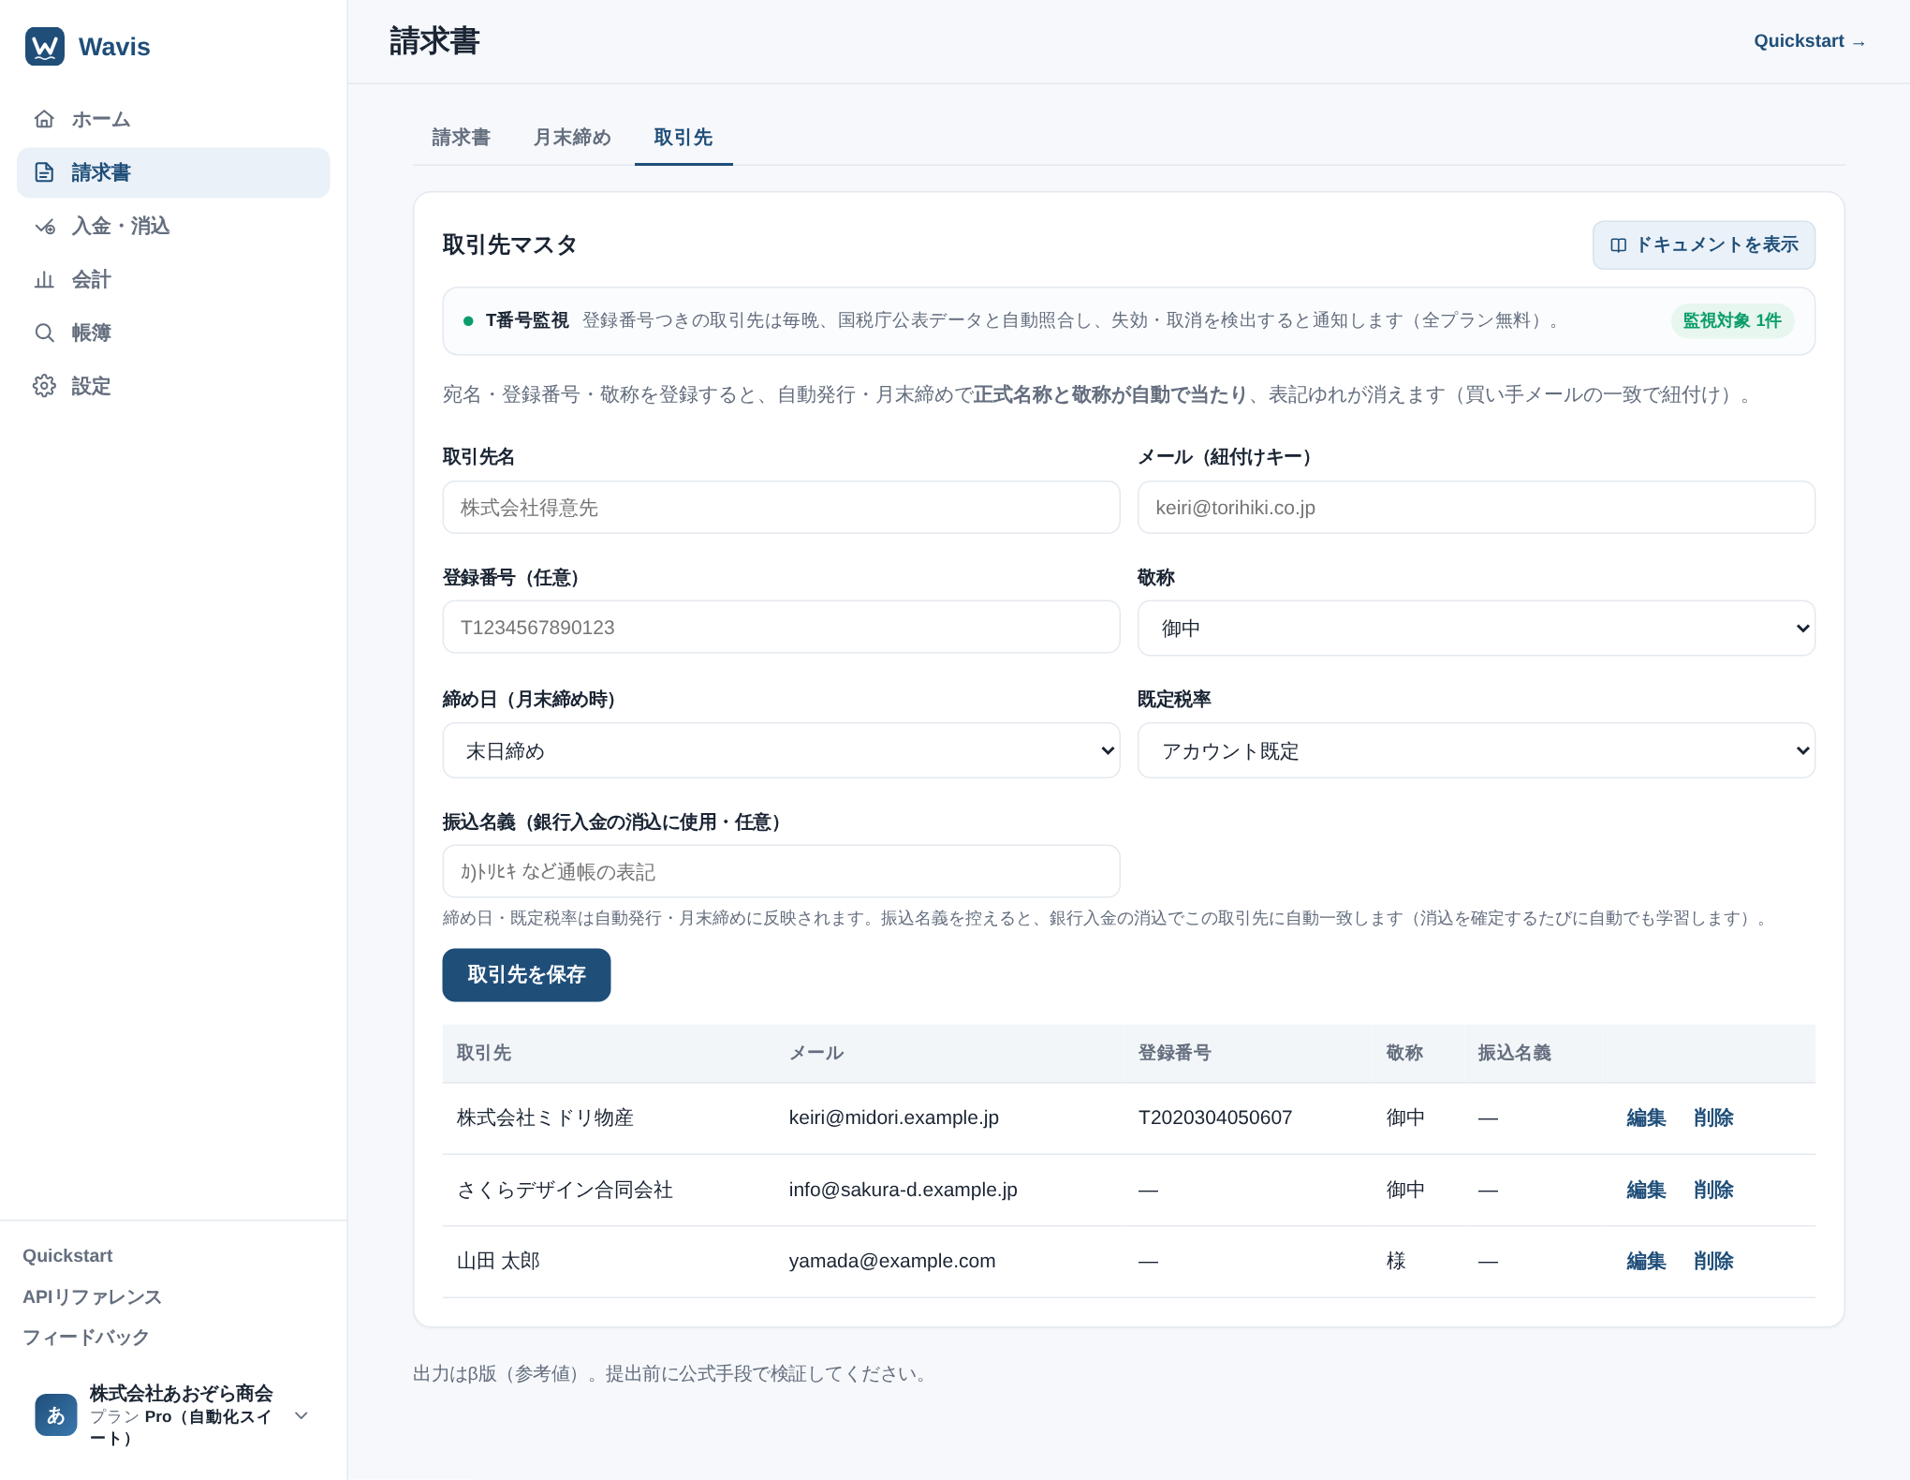Delete the 山田 太郎 row
The width and height of the screenshot is (1910, 1480).
pyautogui.click(x=1713, y=1261)
